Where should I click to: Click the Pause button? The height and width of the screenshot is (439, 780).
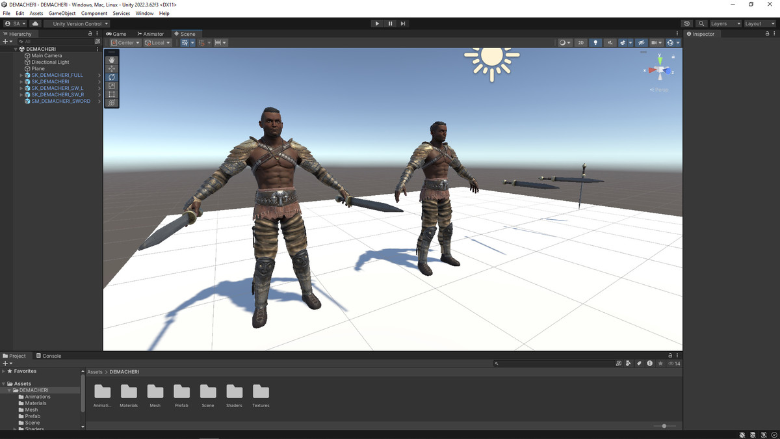390,23
